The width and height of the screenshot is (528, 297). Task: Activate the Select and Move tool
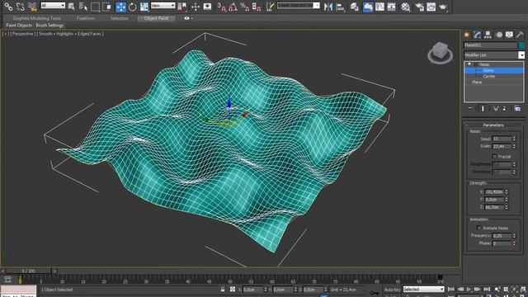[x=121, y=7]
